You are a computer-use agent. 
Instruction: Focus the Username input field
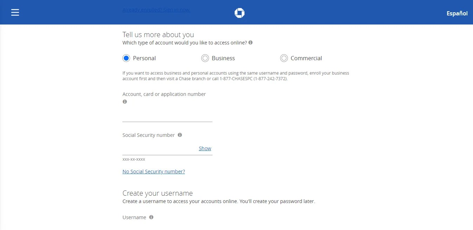tap(167, 228)
